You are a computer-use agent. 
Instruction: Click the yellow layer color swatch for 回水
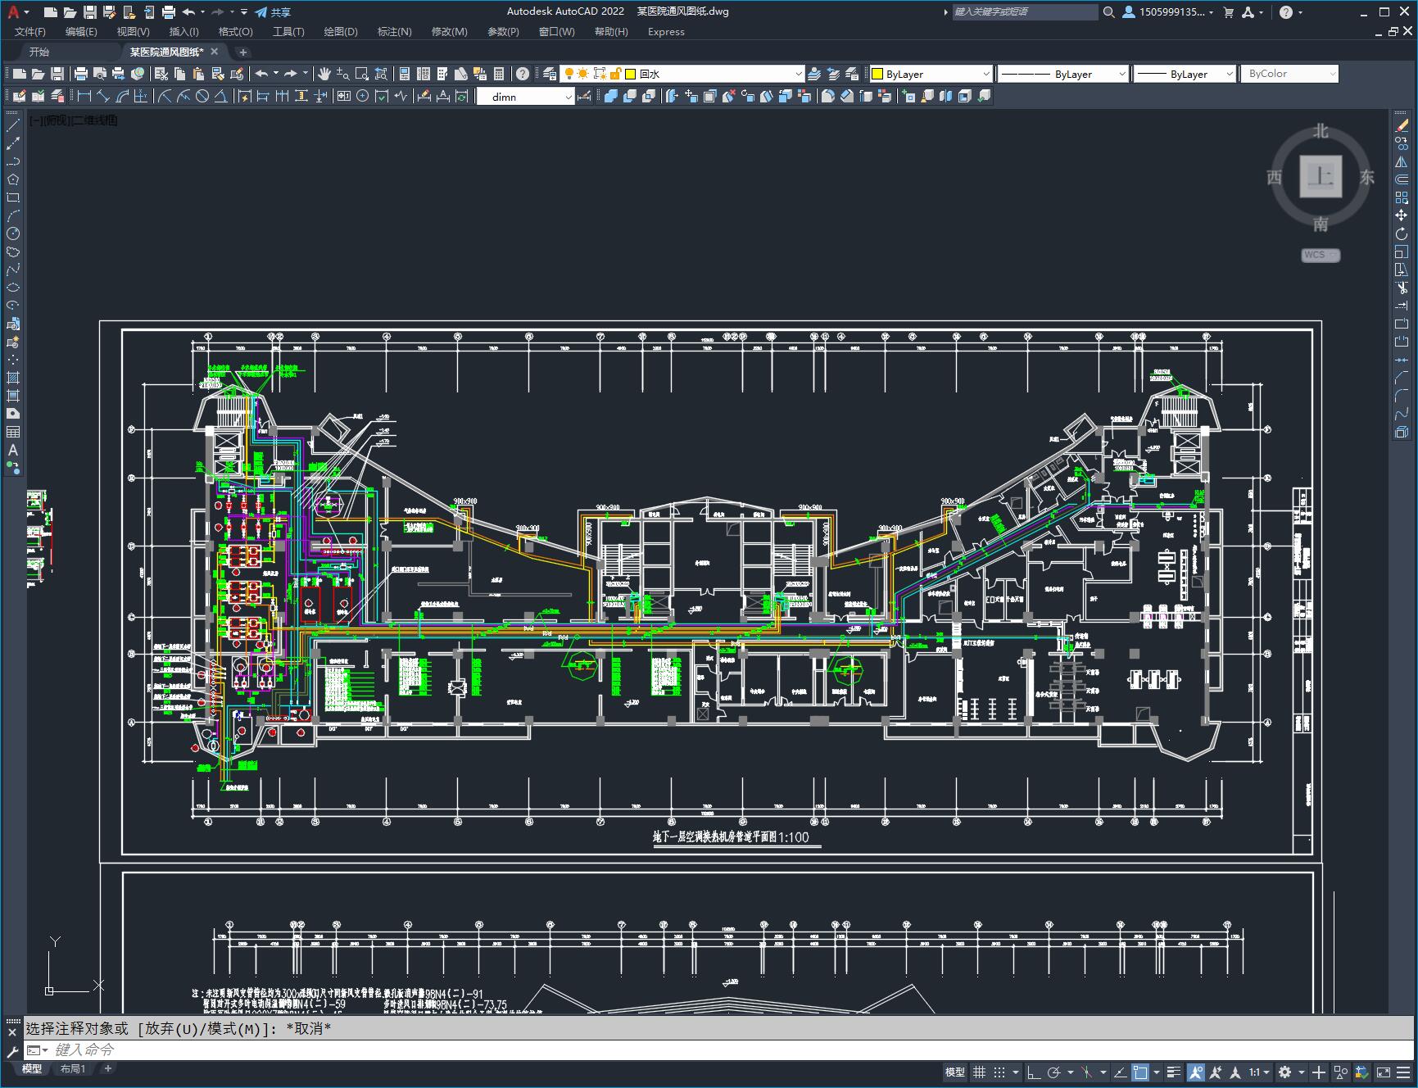(631, 74)
